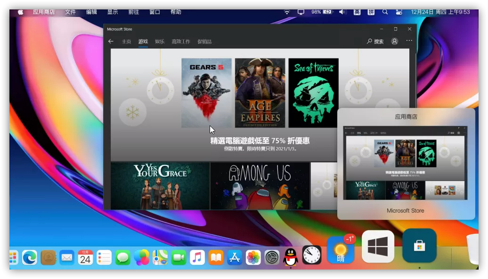Image resolution: width=488 pixels, height=279 pixels.
Task: Open Photos from the dock
Action: coord(253,257)
